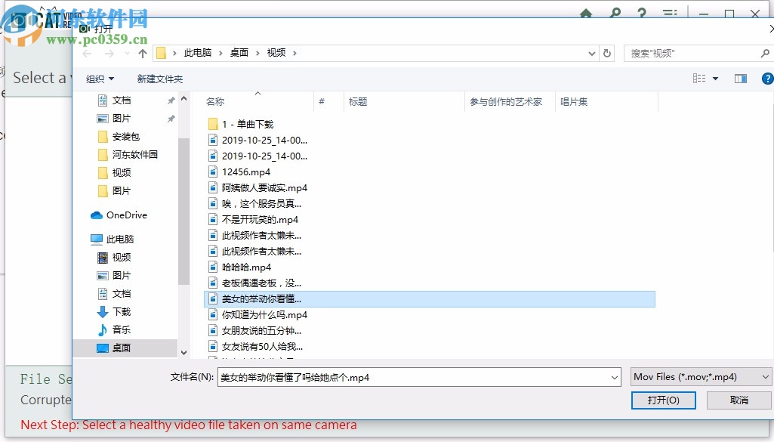Select file 唉，这个服务员真...
774x442 pixels.
point(254,204)
